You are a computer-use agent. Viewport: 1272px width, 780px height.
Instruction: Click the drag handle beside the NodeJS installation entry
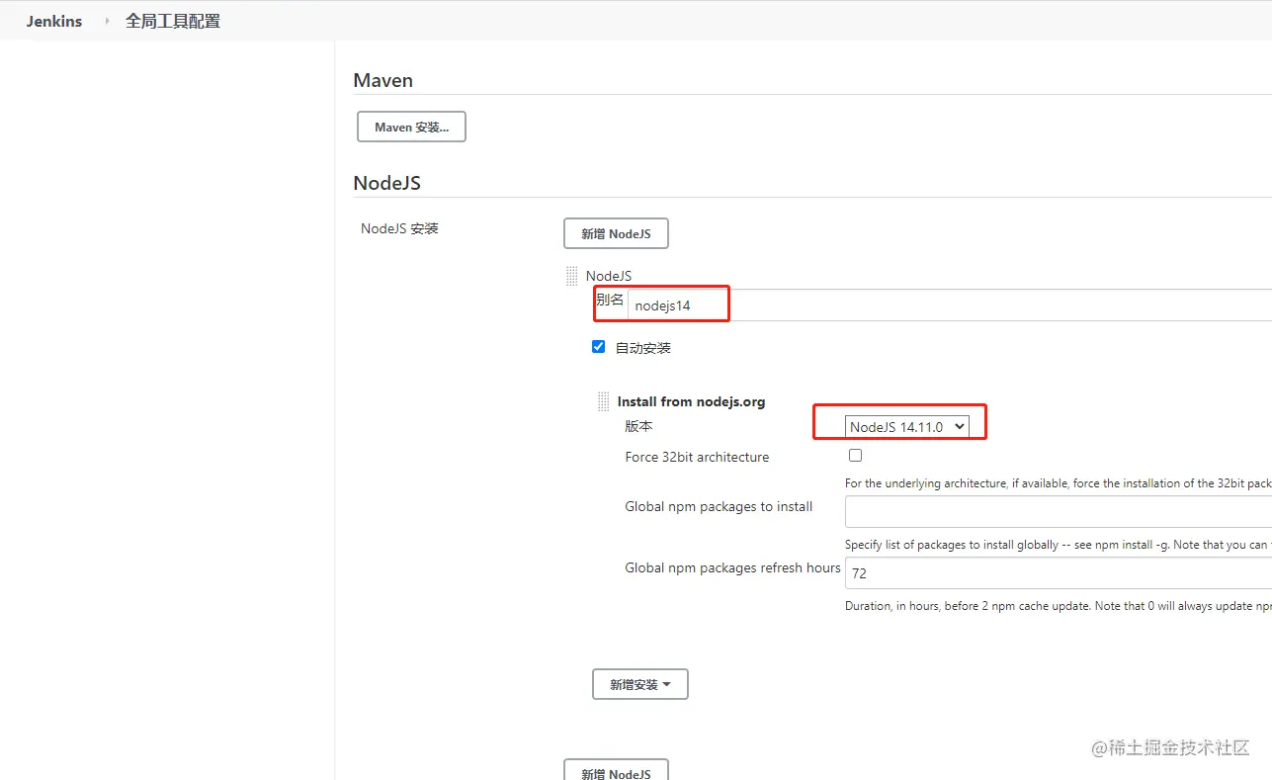571,276
